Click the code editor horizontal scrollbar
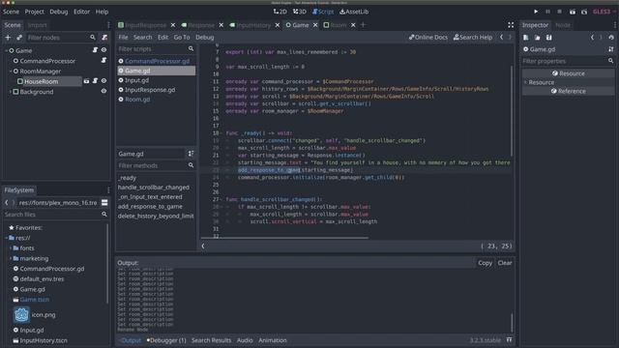619x348 pixels. click(x=284, y=238)
